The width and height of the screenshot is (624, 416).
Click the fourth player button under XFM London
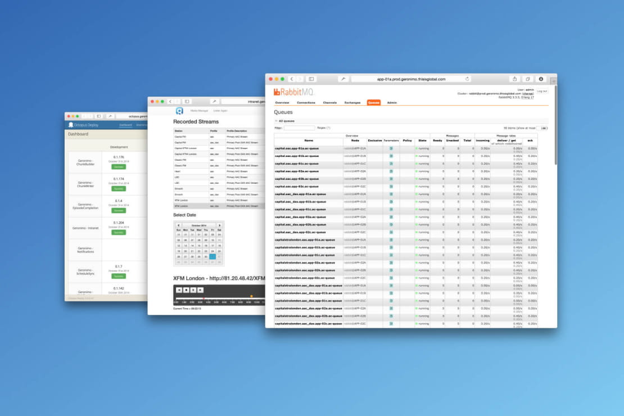[201, 290]
